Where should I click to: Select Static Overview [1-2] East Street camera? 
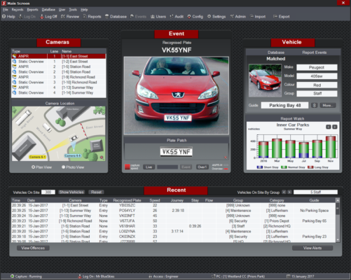[x=59, y=62]
